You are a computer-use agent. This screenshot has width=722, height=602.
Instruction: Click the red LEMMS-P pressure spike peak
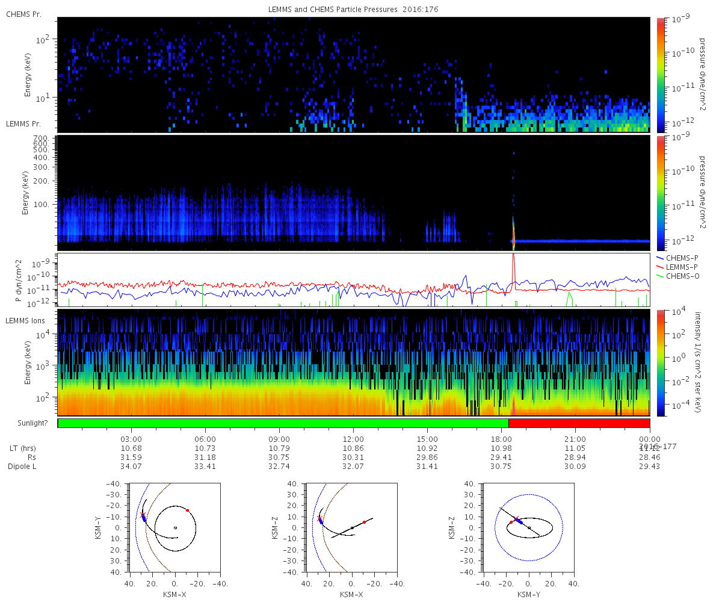[513, 256]
